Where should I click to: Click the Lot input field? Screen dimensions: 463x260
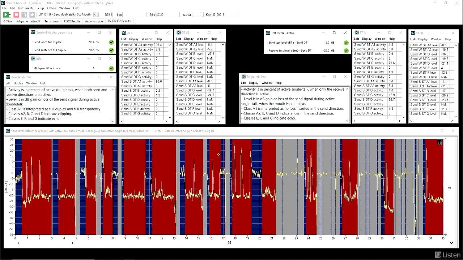134,15
